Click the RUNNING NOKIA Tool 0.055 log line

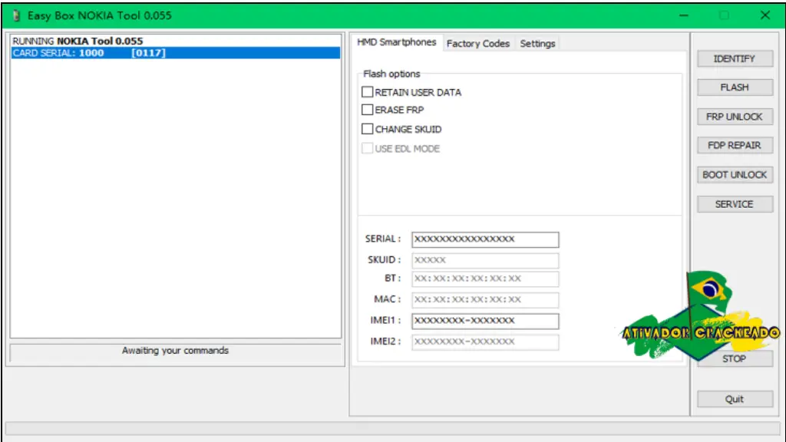click(78, 41)
